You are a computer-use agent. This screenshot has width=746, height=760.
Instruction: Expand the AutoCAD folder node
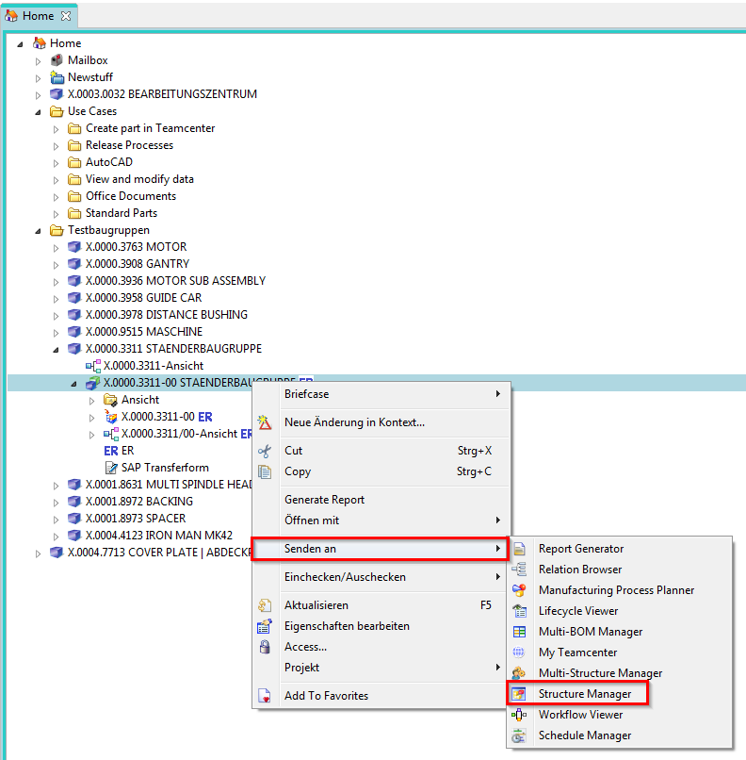[x=57, y=162]
